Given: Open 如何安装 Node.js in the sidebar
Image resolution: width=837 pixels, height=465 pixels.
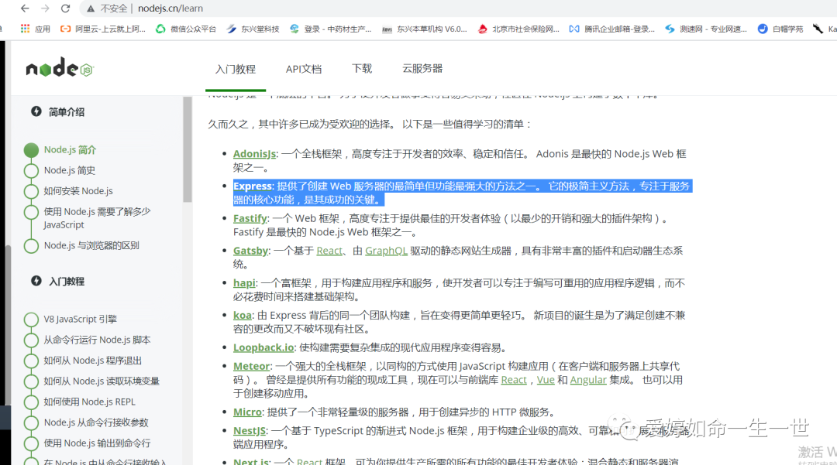Looking at the screenshot, I should 78,190.
